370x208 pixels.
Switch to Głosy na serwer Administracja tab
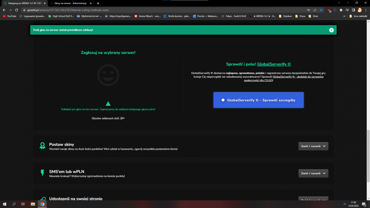point(71,3)
